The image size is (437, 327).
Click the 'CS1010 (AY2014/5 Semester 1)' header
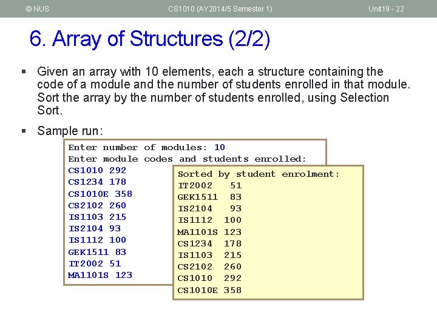click(220, 9)
